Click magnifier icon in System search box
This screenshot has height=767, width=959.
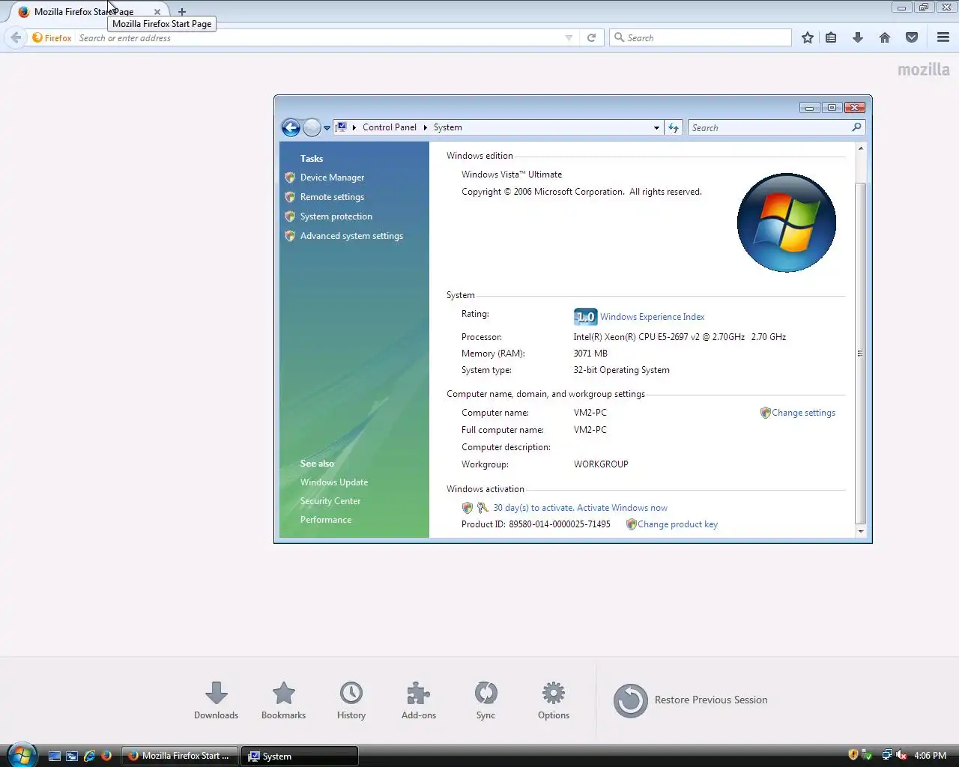coord(856,127)
